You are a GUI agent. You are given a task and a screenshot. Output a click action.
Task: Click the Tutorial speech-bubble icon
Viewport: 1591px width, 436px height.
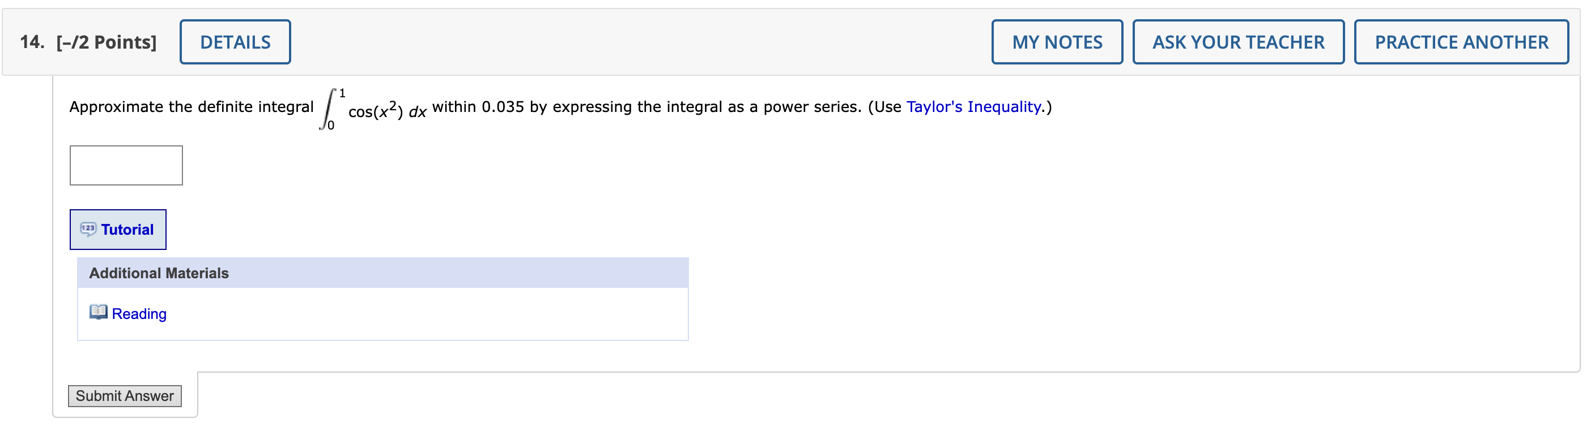pos(88,230)
